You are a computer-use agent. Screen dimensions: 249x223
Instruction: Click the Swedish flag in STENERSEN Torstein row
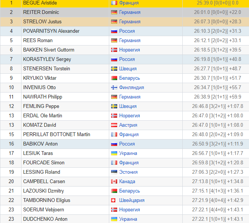[x=114, y=68]
